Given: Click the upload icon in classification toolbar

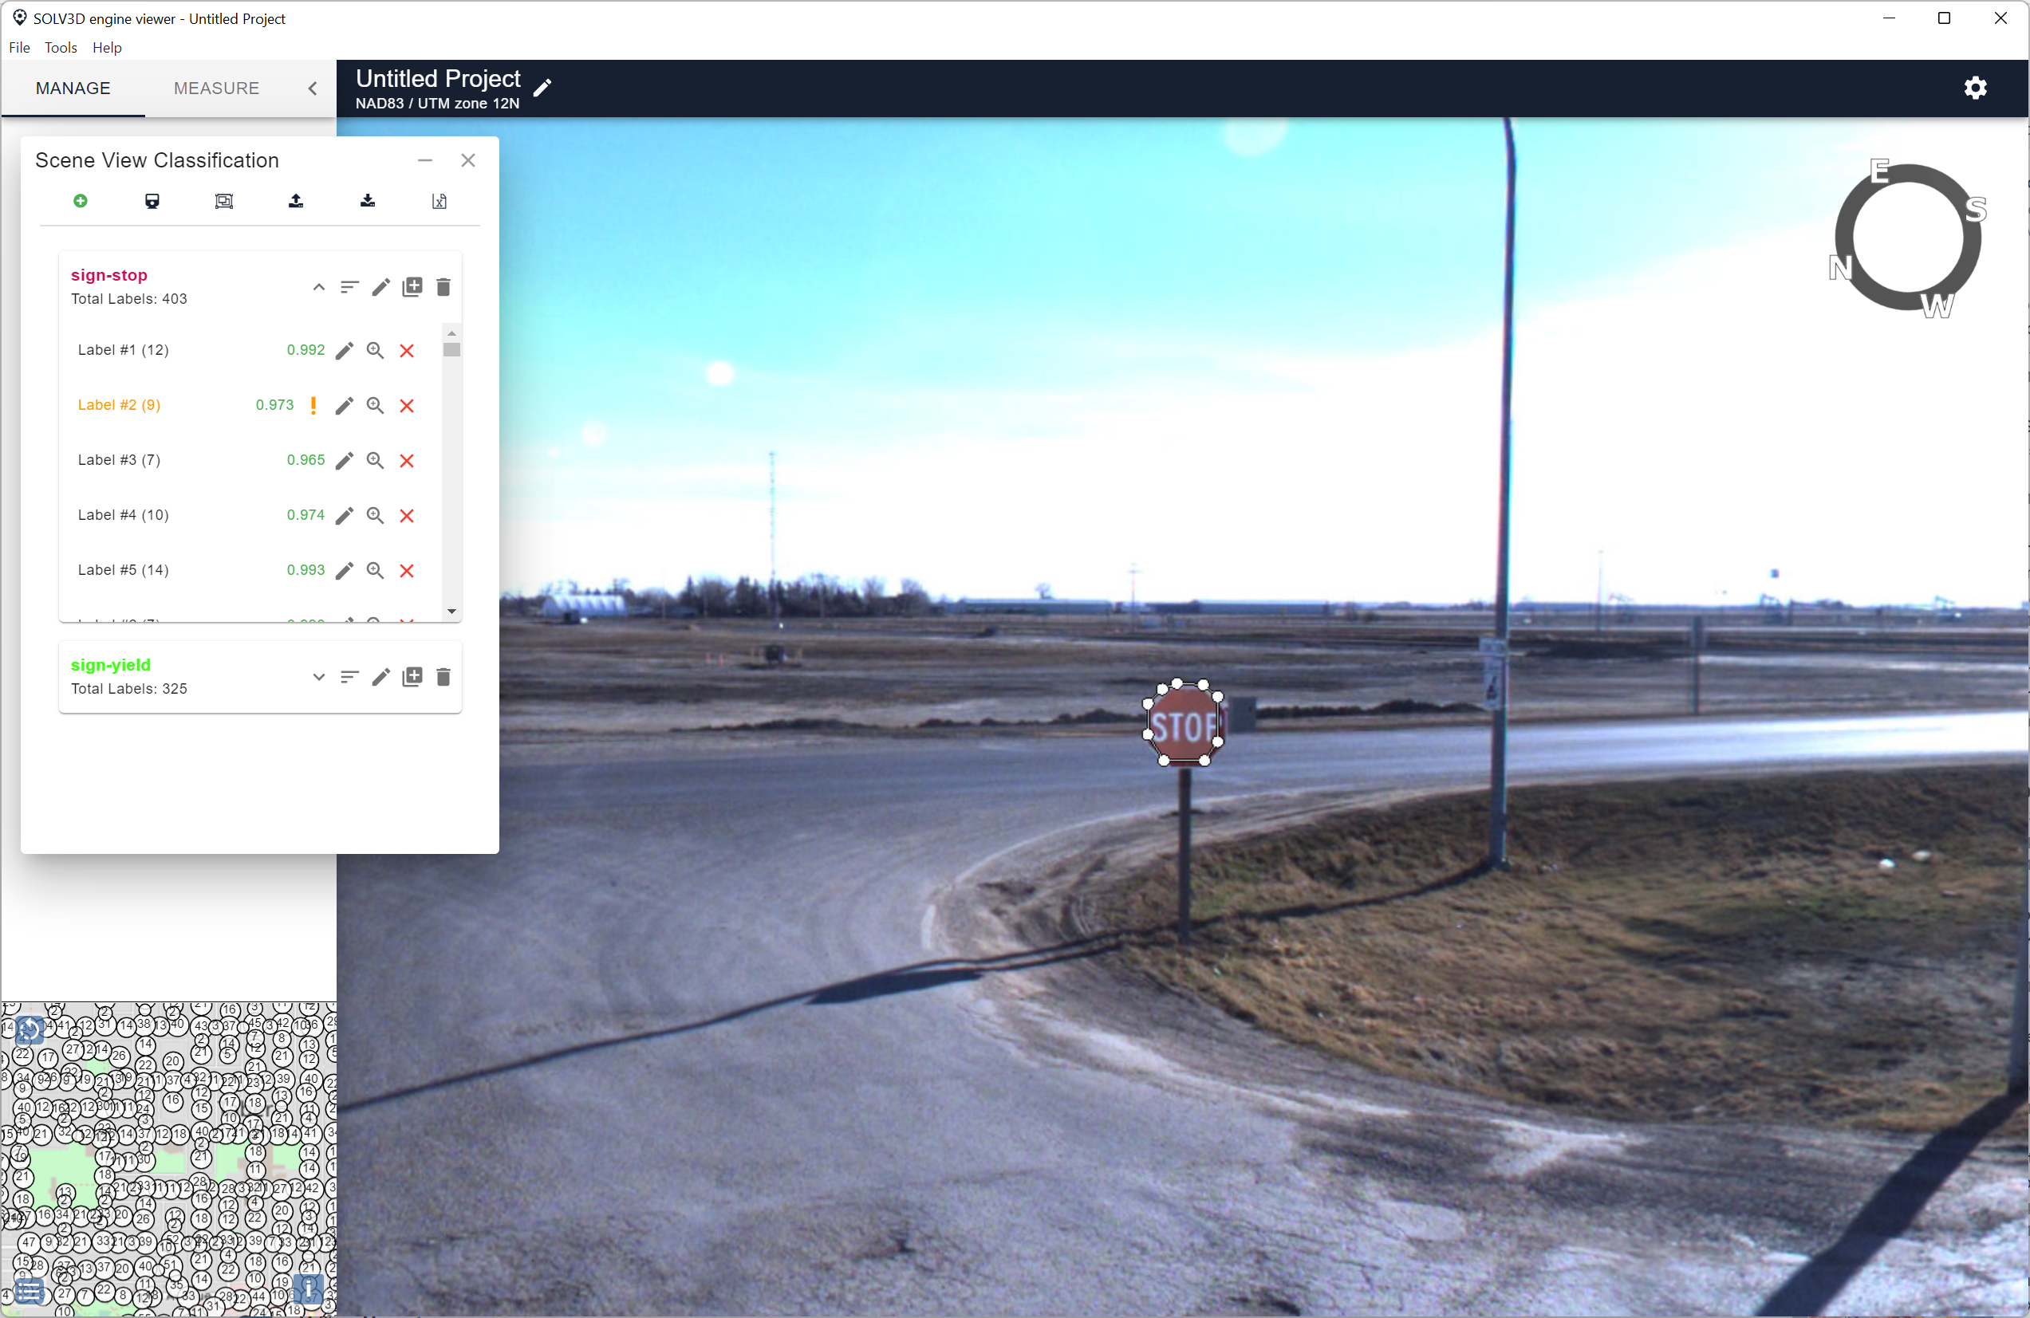Looking at the screenshot, I should [296, 201].
